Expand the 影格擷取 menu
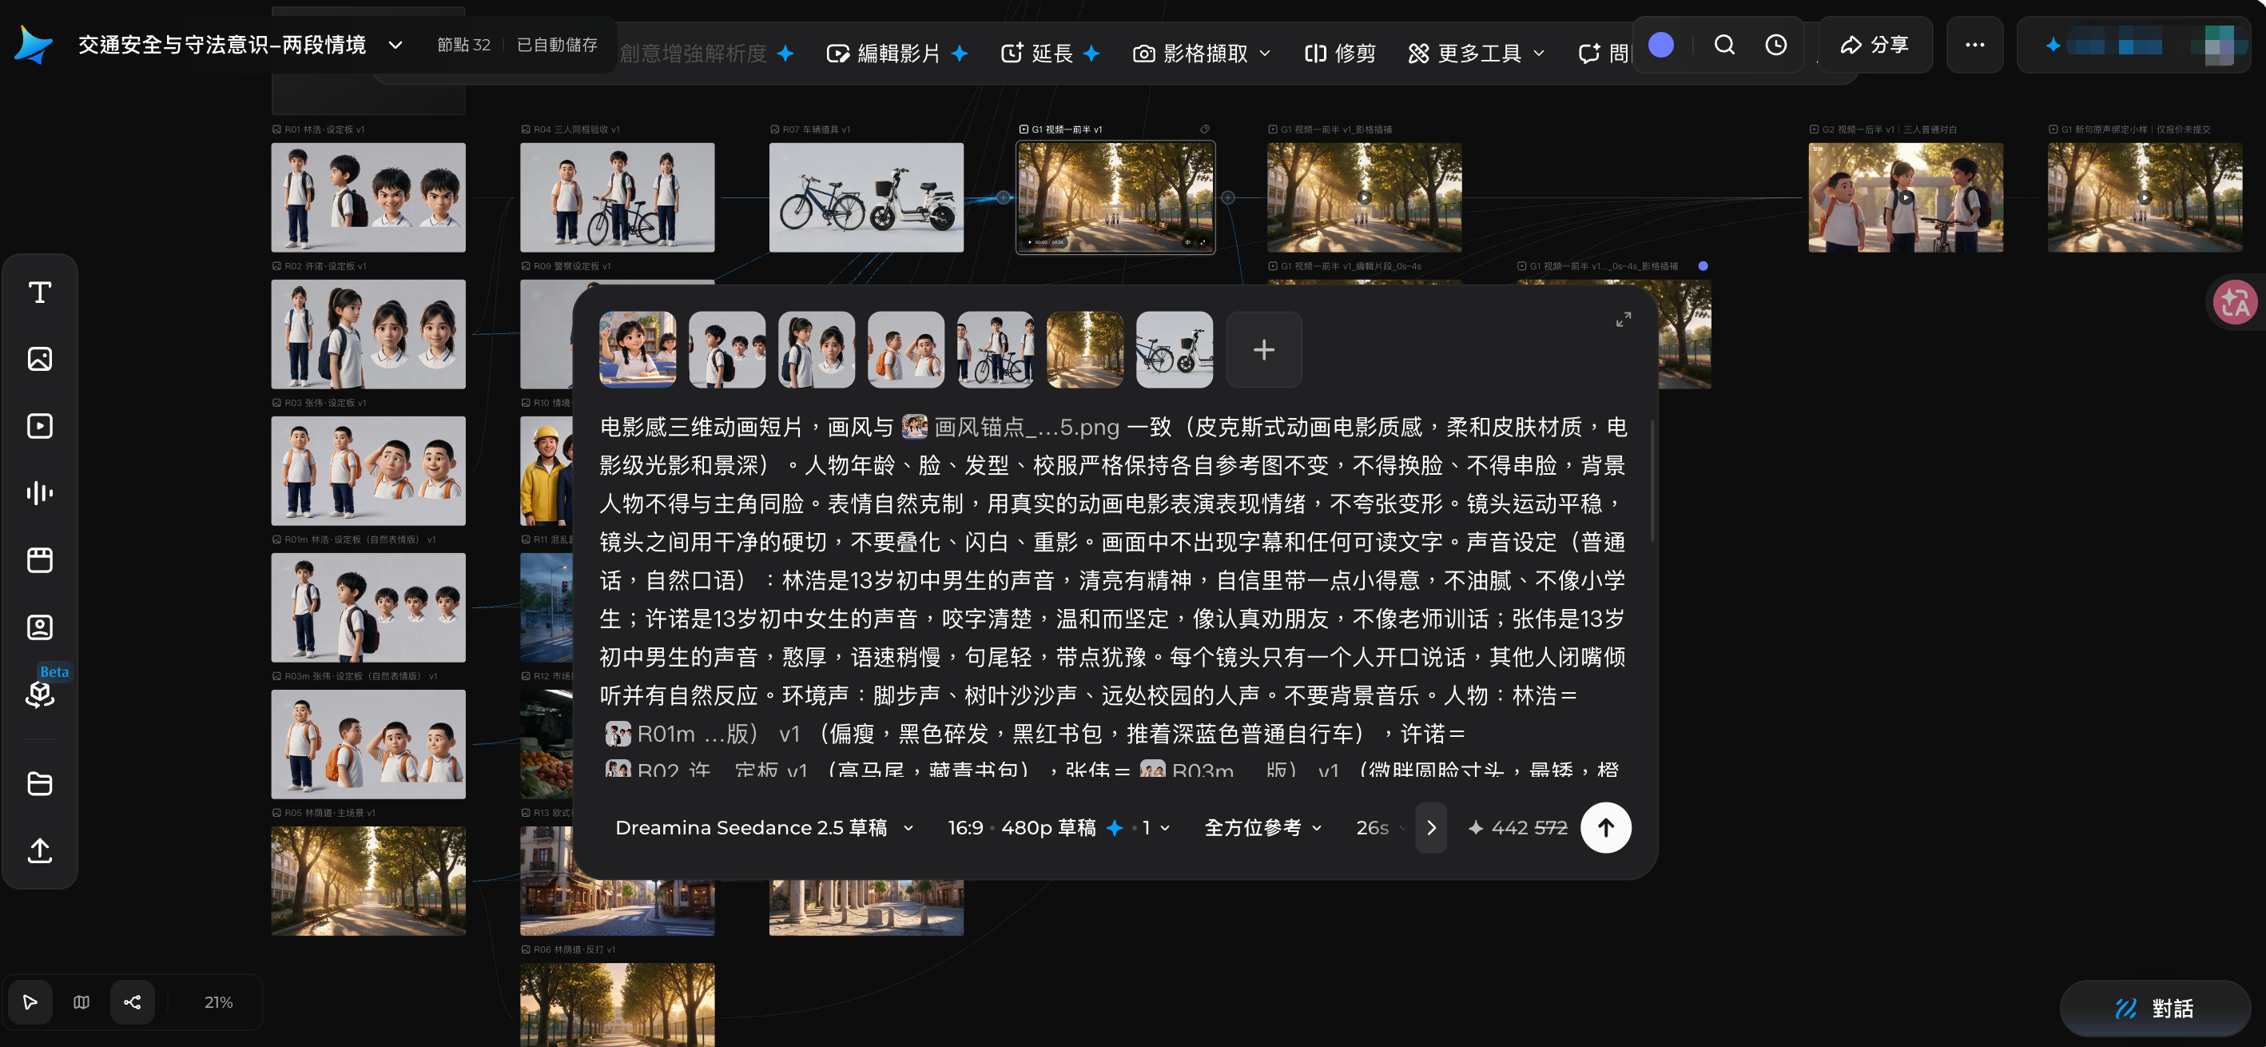The width and height of the screenshot is (2266, 1047). (x=1202, y=54)
